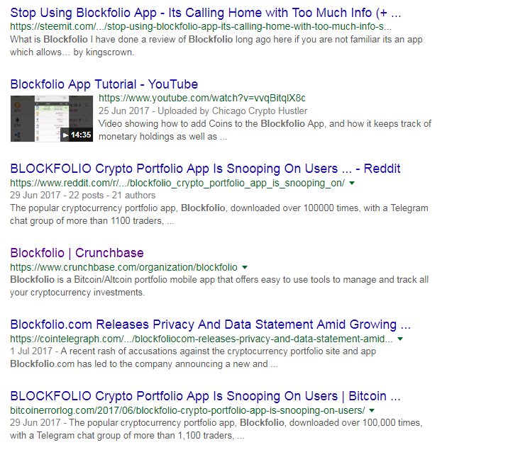Viewport: 530px width, 457px height.
Task: Open "Stop Using Blockfolio App" Steemit result
Action: (206, 13)
